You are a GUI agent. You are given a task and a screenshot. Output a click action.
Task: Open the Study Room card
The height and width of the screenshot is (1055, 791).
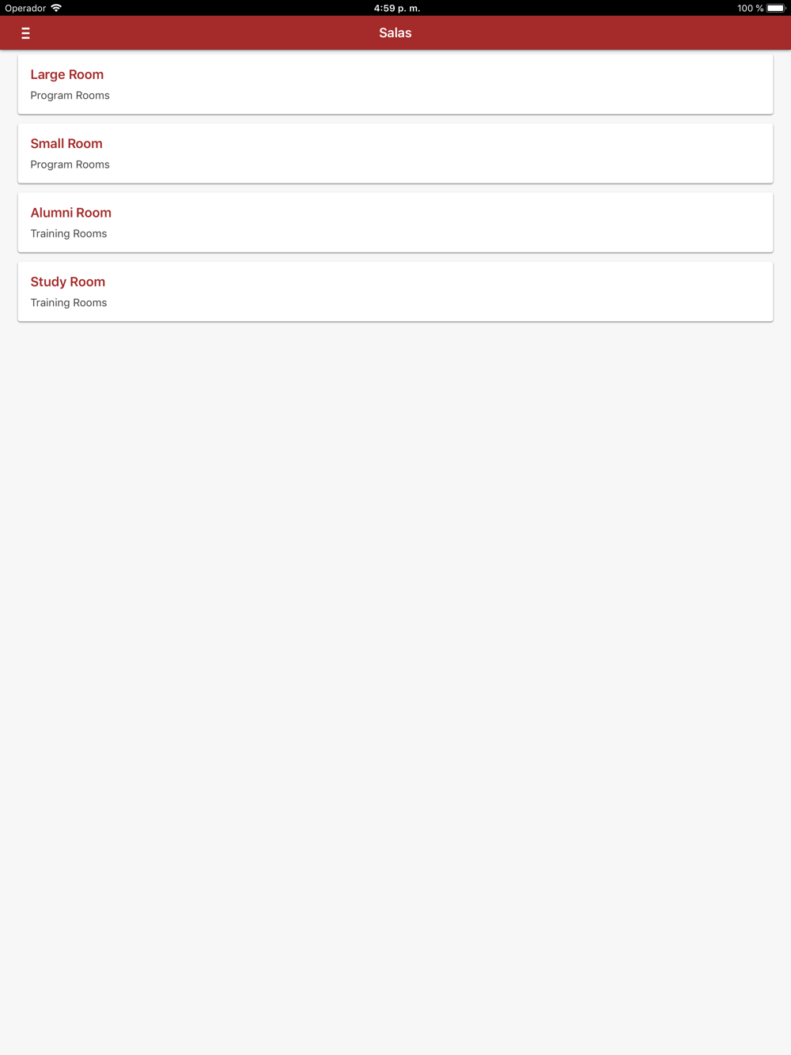coord(395,291)
